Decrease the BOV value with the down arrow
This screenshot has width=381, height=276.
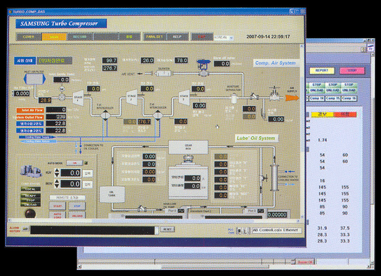pyautogui.click(x=57, y=186)
